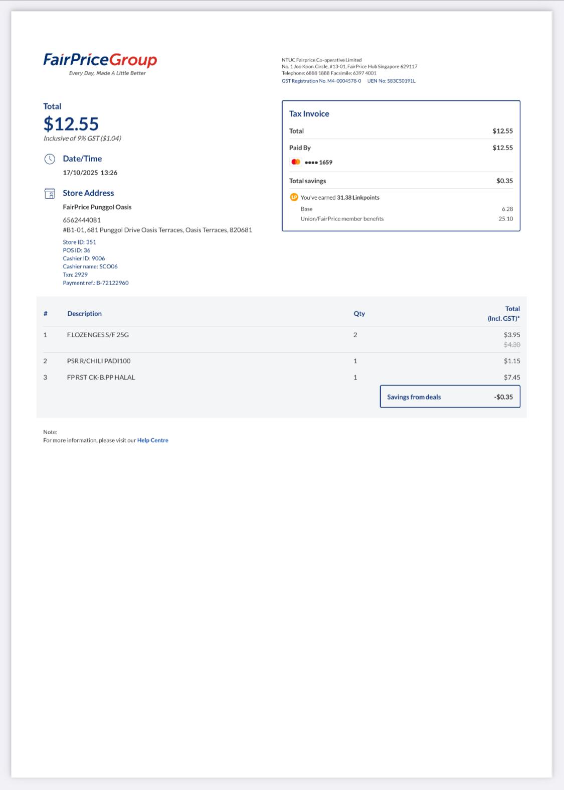Image resolution: width=564 pixels, height=790 pixels.
Task: Click the $1.15 chili padi price
Action: pos(512,361)
